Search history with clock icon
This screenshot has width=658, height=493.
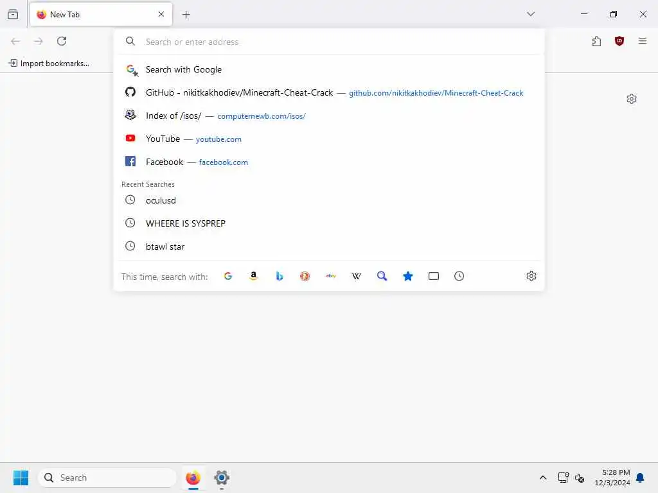coord(459,276)
